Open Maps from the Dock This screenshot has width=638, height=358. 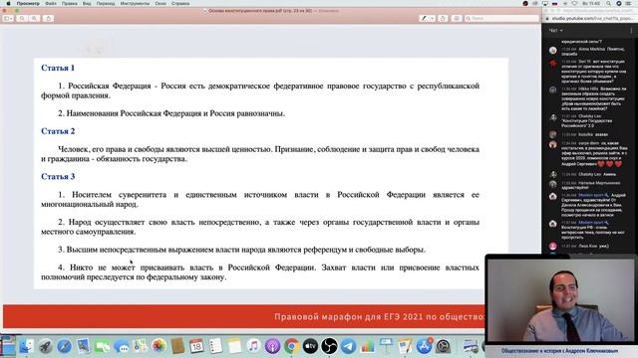click(x=141, y=346)
